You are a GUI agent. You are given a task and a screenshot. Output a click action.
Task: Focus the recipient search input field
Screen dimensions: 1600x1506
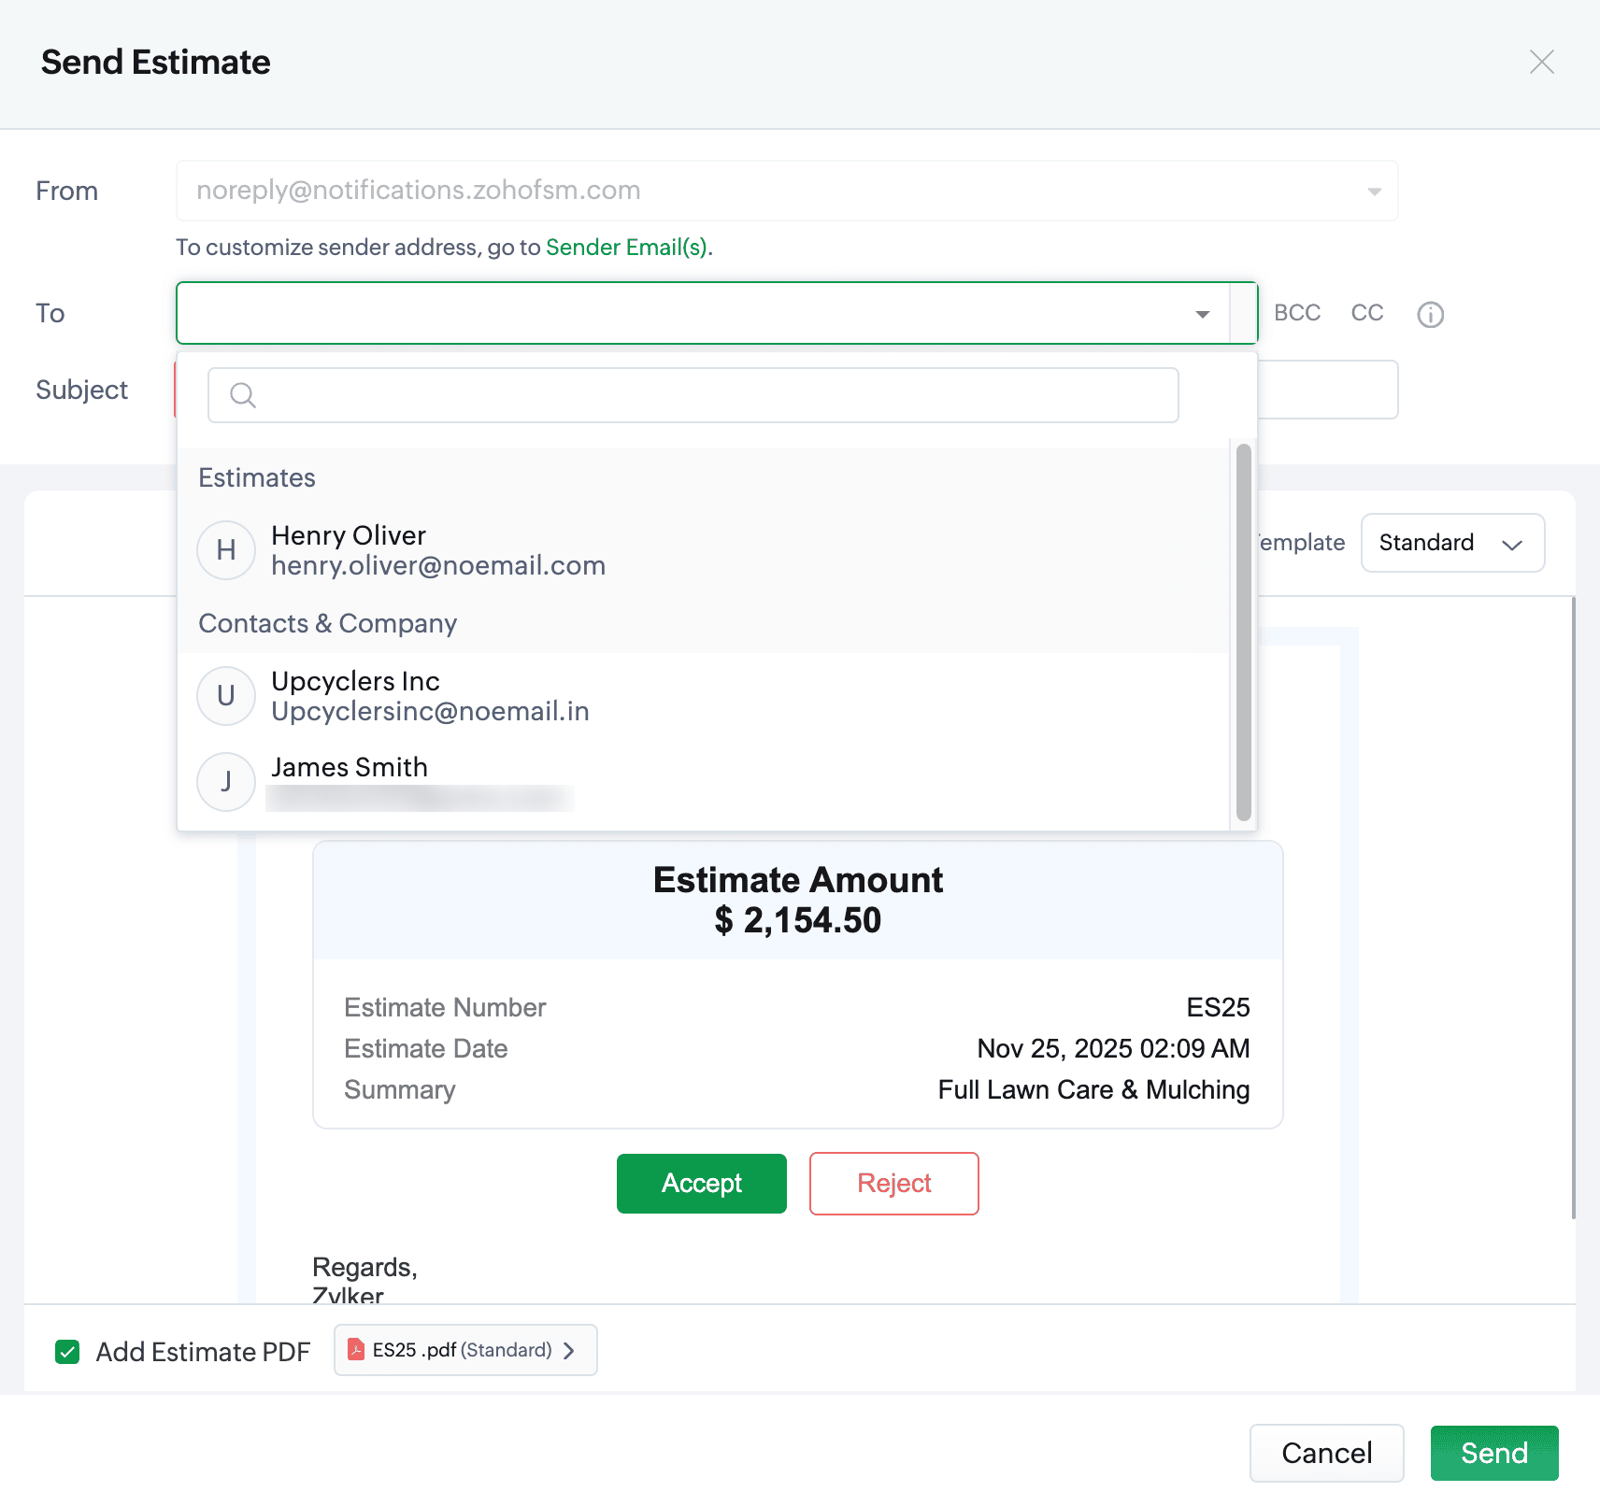(710, 395)
